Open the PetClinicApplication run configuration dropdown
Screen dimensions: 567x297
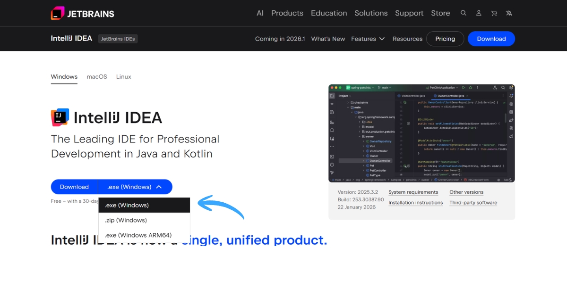pos(442,88)
